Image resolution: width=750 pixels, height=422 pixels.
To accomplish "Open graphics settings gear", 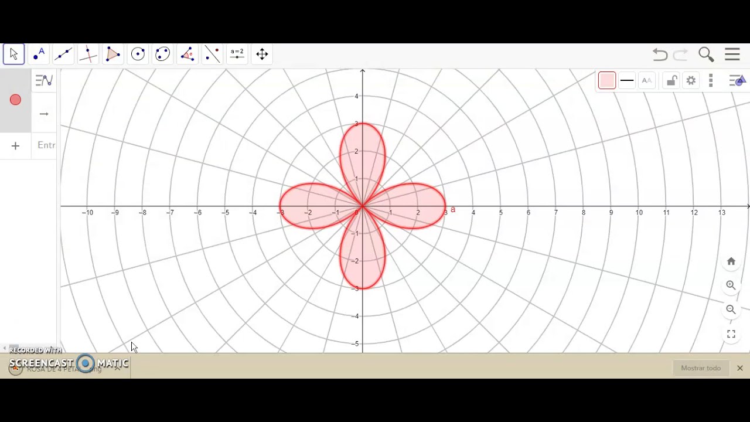I will tap(691, 81).
